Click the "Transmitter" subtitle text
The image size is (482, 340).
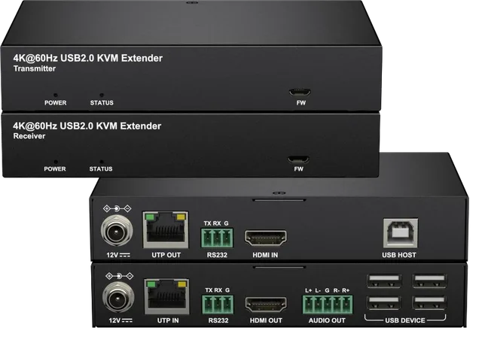(35, 68)
